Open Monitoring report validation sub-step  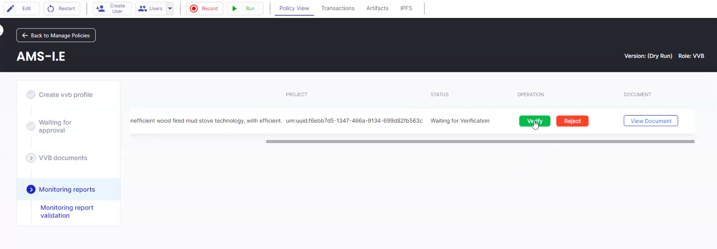pyautogui.click(x=67, y=211)
